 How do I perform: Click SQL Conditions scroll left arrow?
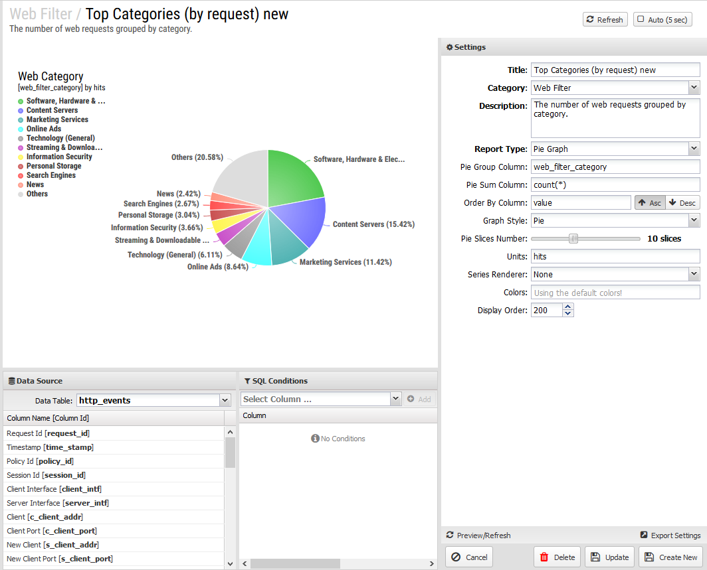pyautogui.click(x=245, y=564)
